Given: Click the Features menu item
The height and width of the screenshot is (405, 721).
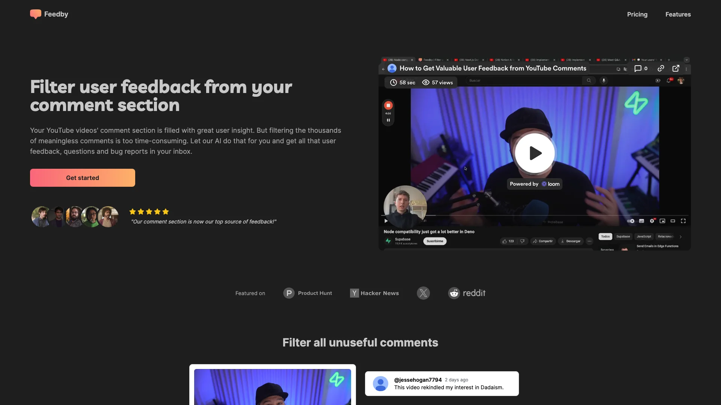Looking at the screenshot, I should (678, 14).
